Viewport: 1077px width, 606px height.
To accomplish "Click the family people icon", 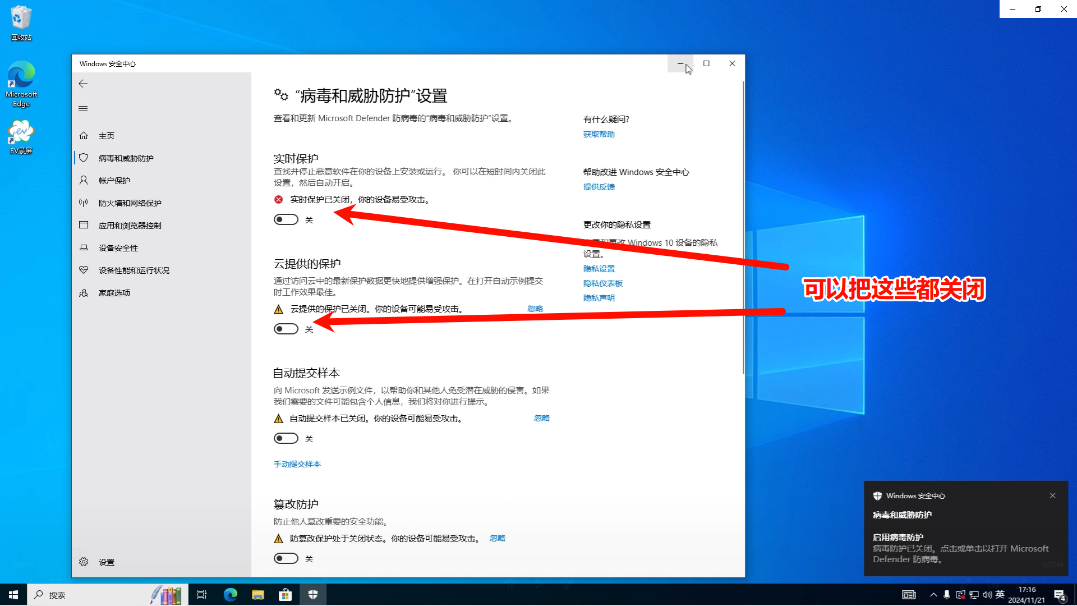I will click(84, 293).
